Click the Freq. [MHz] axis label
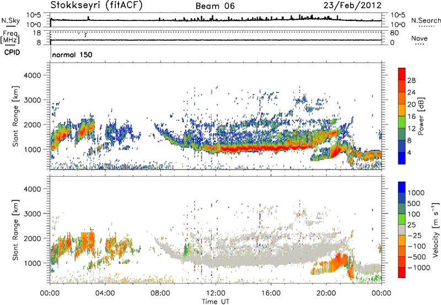Screen dimensions: 441x305 10,37
